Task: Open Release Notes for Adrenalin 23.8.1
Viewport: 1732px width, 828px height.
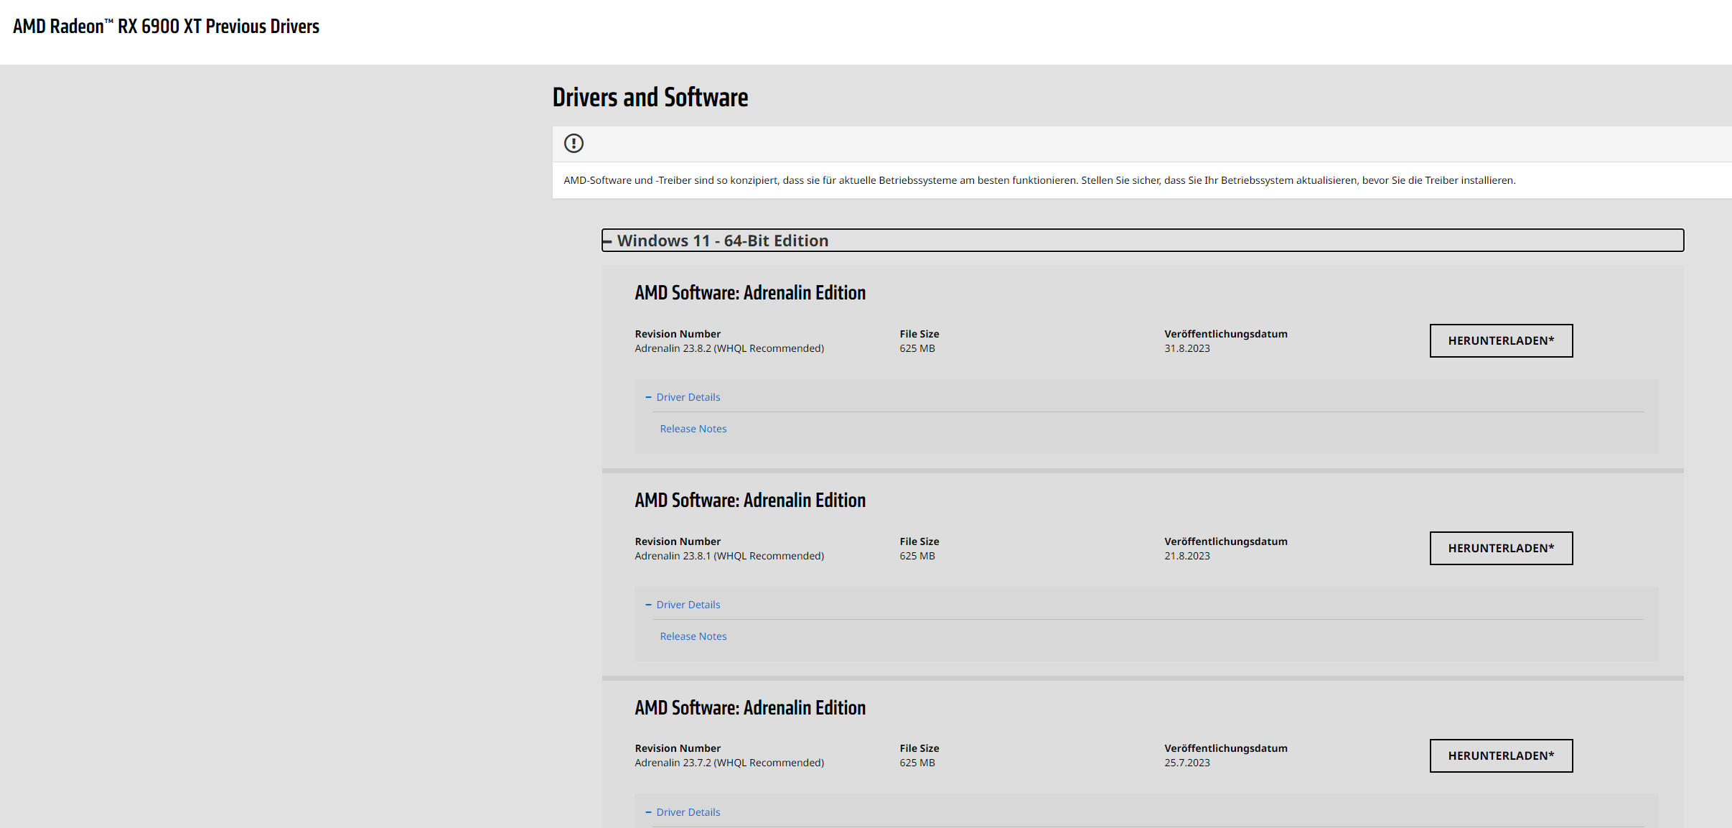Action: click(x=693, y=636)
